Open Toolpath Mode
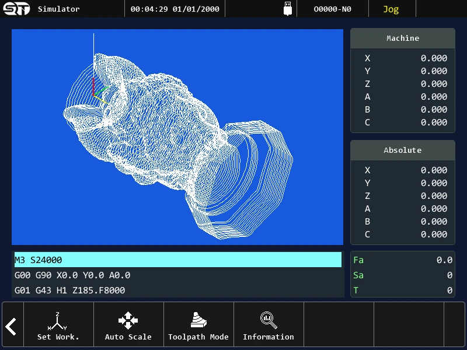The width and height of the screenshot is (467, 350). pyautogui.click(x=198, y=324)
